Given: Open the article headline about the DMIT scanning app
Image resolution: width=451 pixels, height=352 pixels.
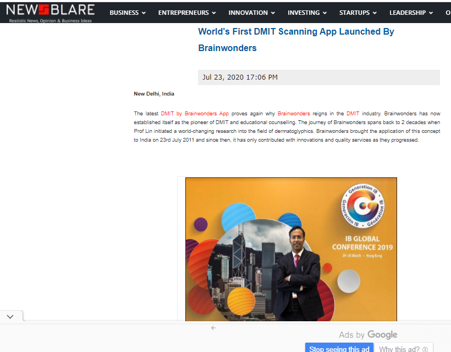Looking at the screenshot, I should [296, 40].
